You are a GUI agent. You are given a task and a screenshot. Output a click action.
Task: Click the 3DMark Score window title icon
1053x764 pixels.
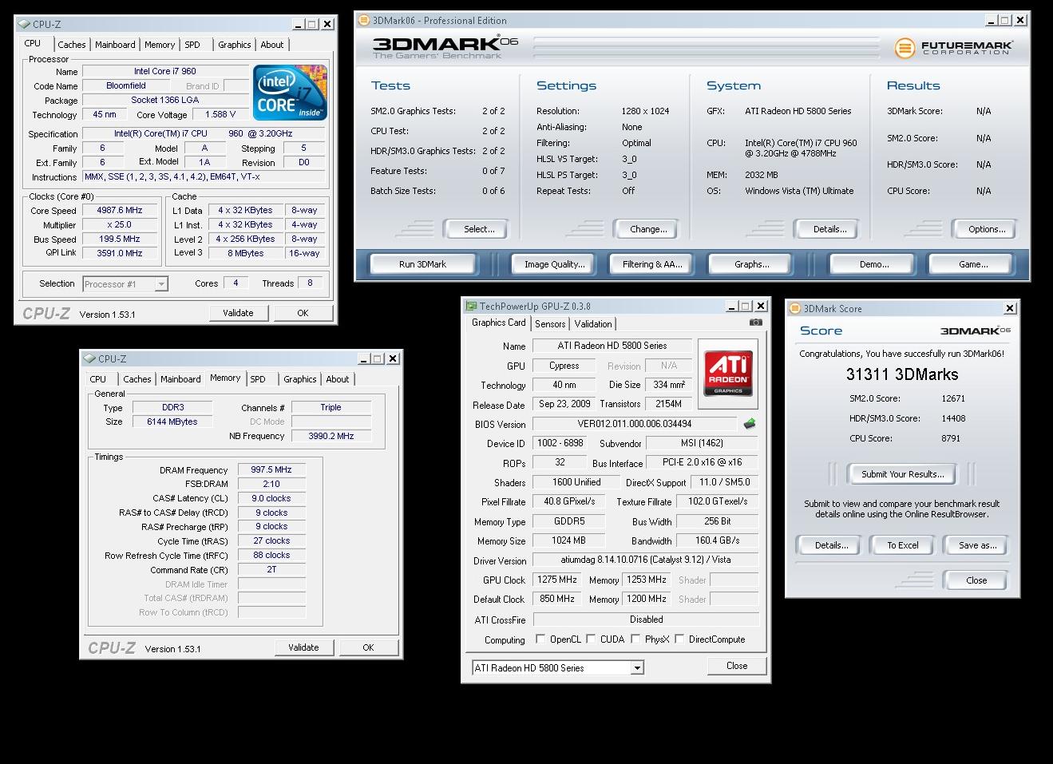(x=795, y=308)
